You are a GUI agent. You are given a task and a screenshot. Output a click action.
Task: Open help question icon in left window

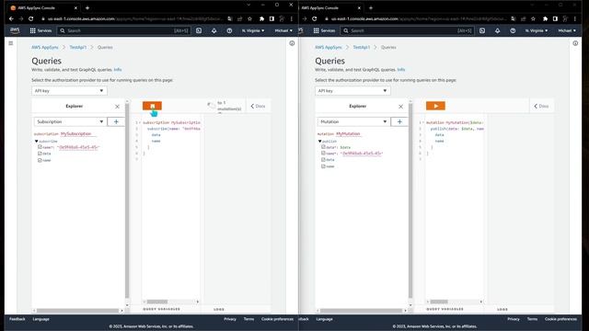(229, 30)
